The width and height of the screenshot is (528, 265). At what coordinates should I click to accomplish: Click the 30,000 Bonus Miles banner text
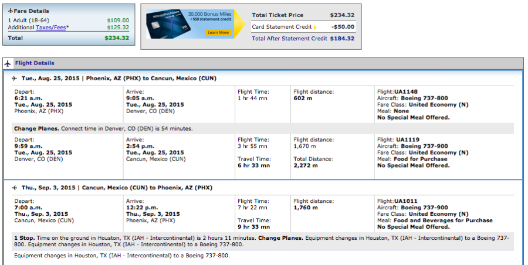click(209, 13)
